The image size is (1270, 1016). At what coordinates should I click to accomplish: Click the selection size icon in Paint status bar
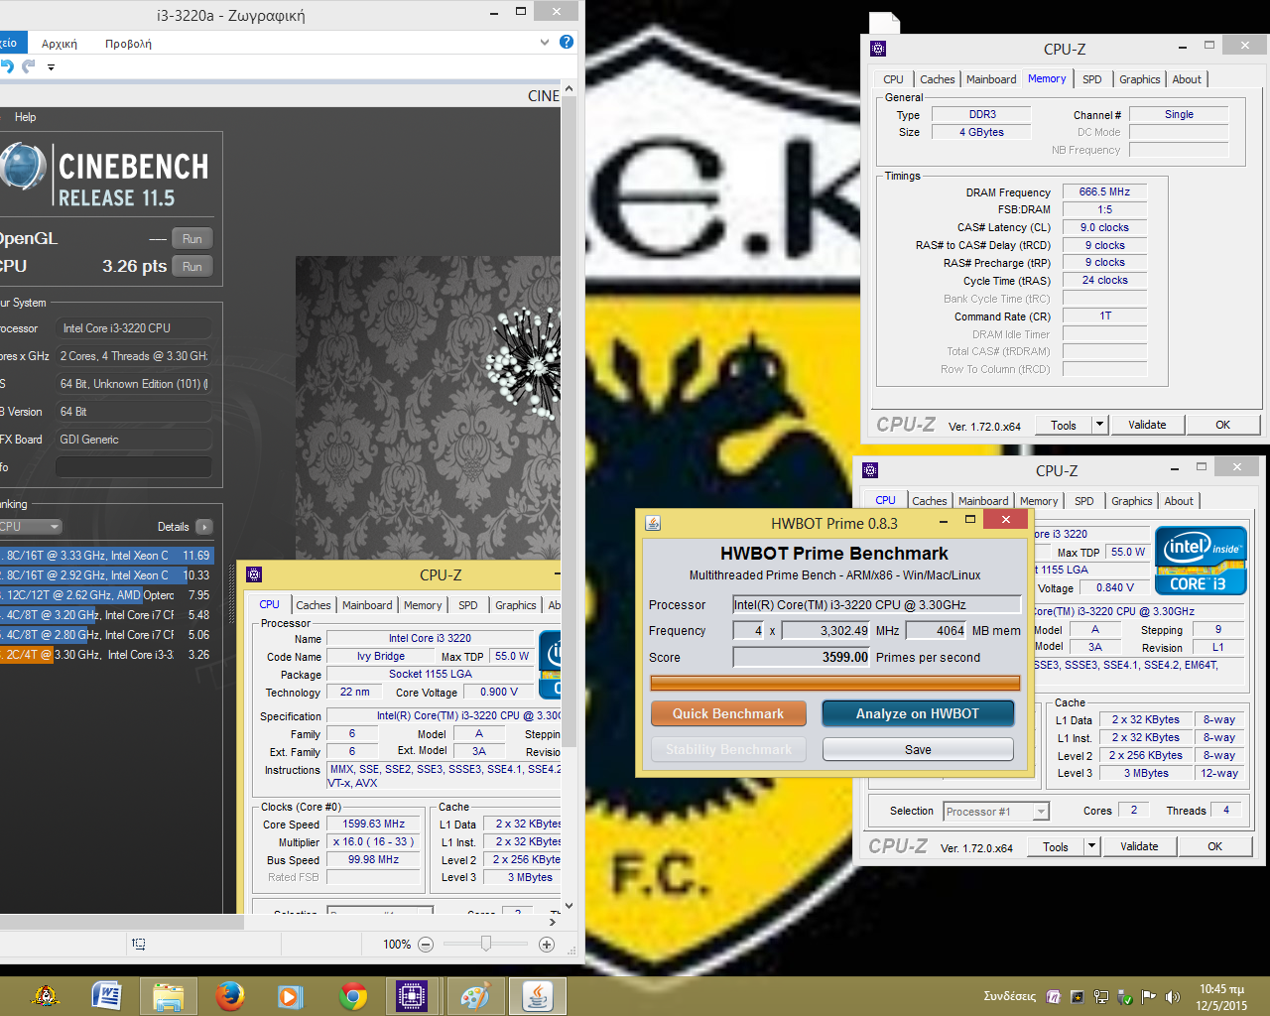point(138,944)
